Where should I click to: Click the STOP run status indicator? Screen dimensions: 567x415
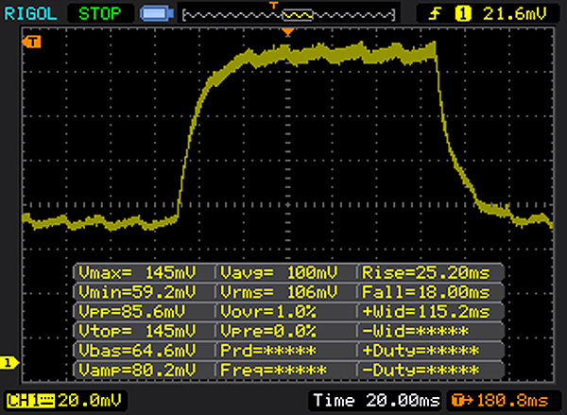click(100, 14)
